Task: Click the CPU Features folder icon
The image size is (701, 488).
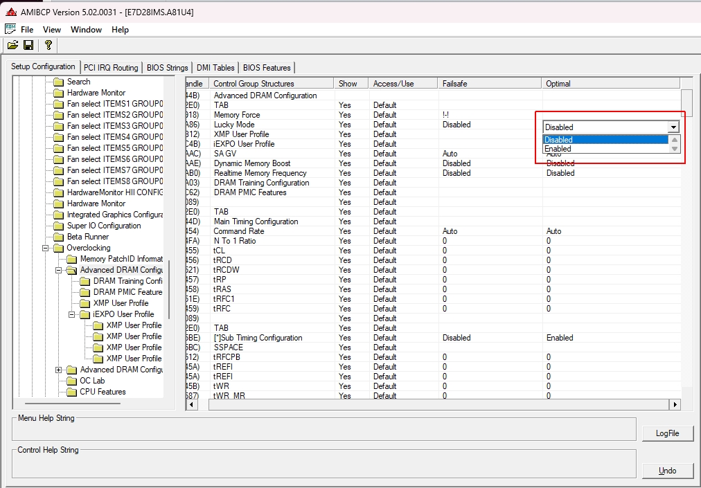Action: pyautogui.click(x=71, y=392)
